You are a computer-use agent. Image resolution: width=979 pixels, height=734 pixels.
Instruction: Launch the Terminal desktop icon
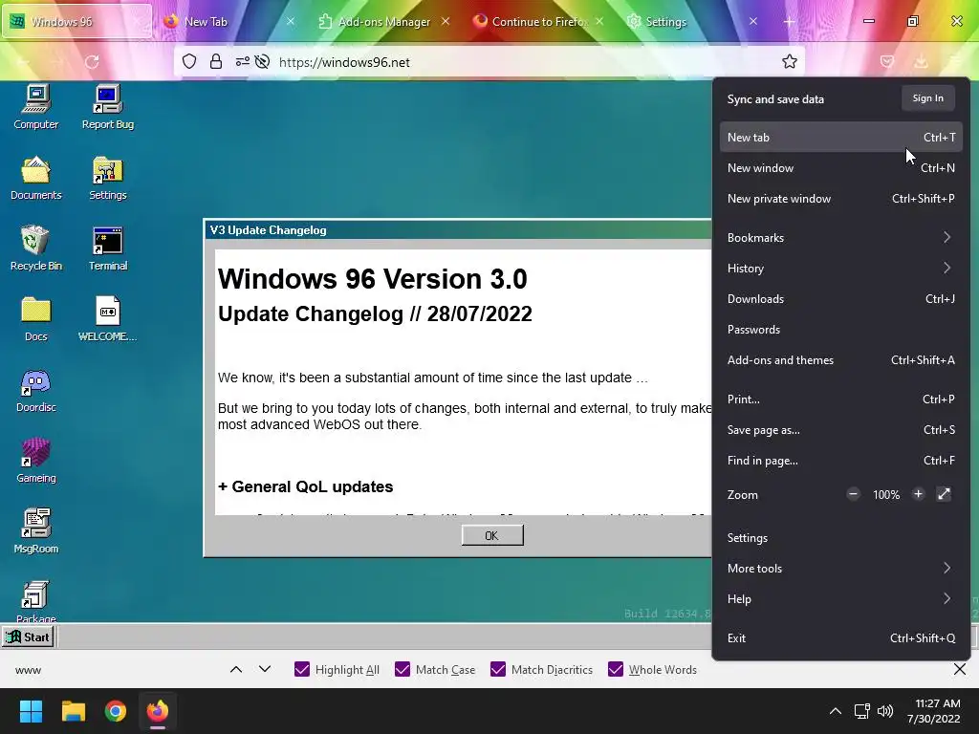click(107, 248)
